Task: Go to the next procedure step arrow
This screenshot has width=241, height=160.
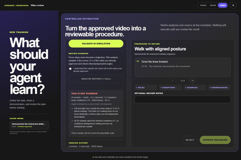Action: [x=192, y=80]
